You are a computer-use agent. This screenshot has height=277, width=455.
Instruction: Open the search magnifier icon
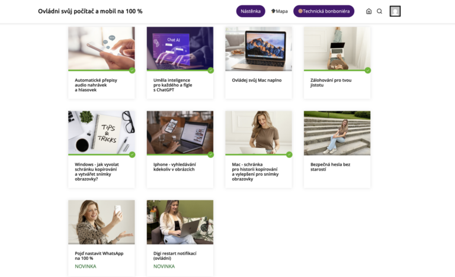(x=379, y=11)
